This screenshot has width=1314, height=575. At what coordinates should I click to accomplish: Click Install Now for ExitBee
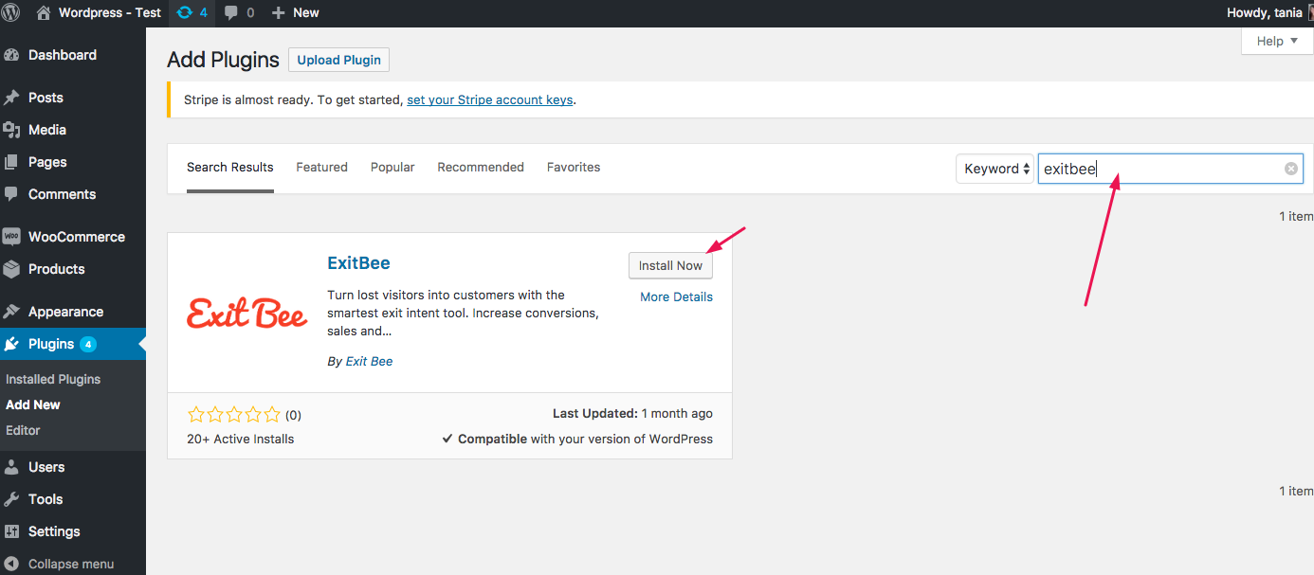point(670,265)
